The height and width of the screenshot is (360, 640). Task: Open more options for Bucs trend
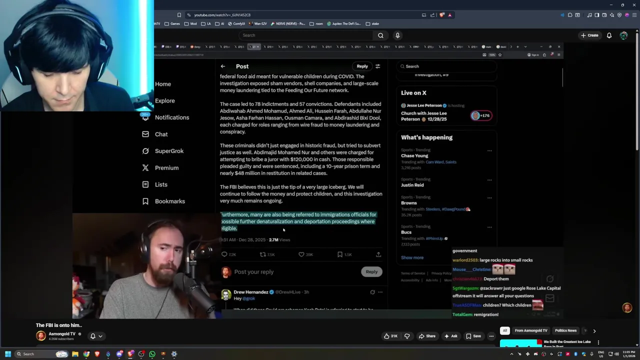[x=489, y=227]
